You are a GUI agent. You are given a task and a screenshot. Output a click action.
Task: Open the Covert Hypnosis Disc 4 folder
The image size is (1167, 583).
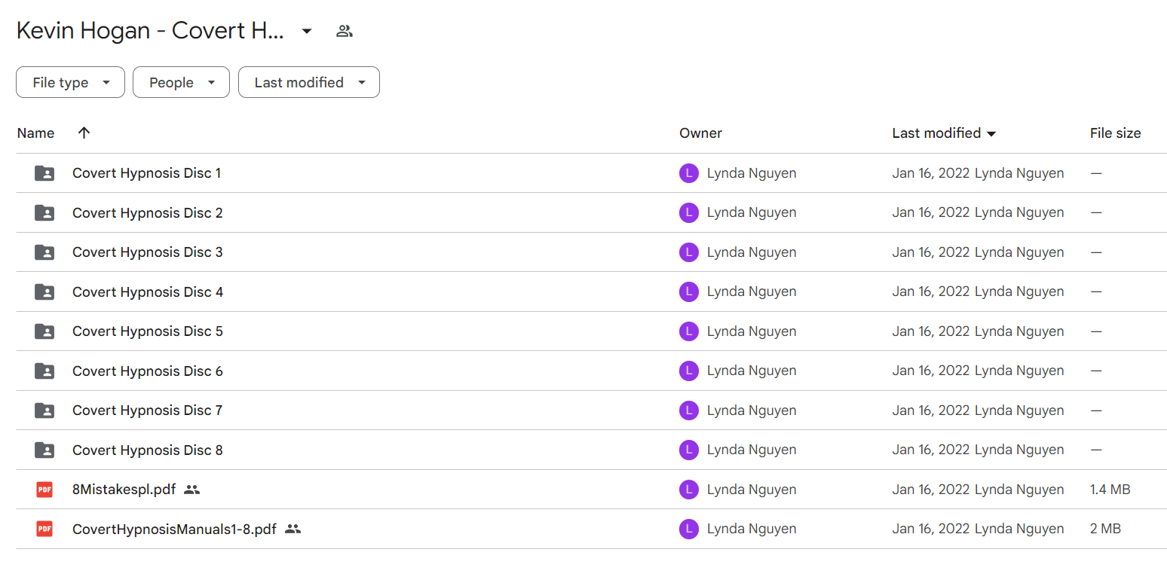pyautogui.click(x=148, y=291)
